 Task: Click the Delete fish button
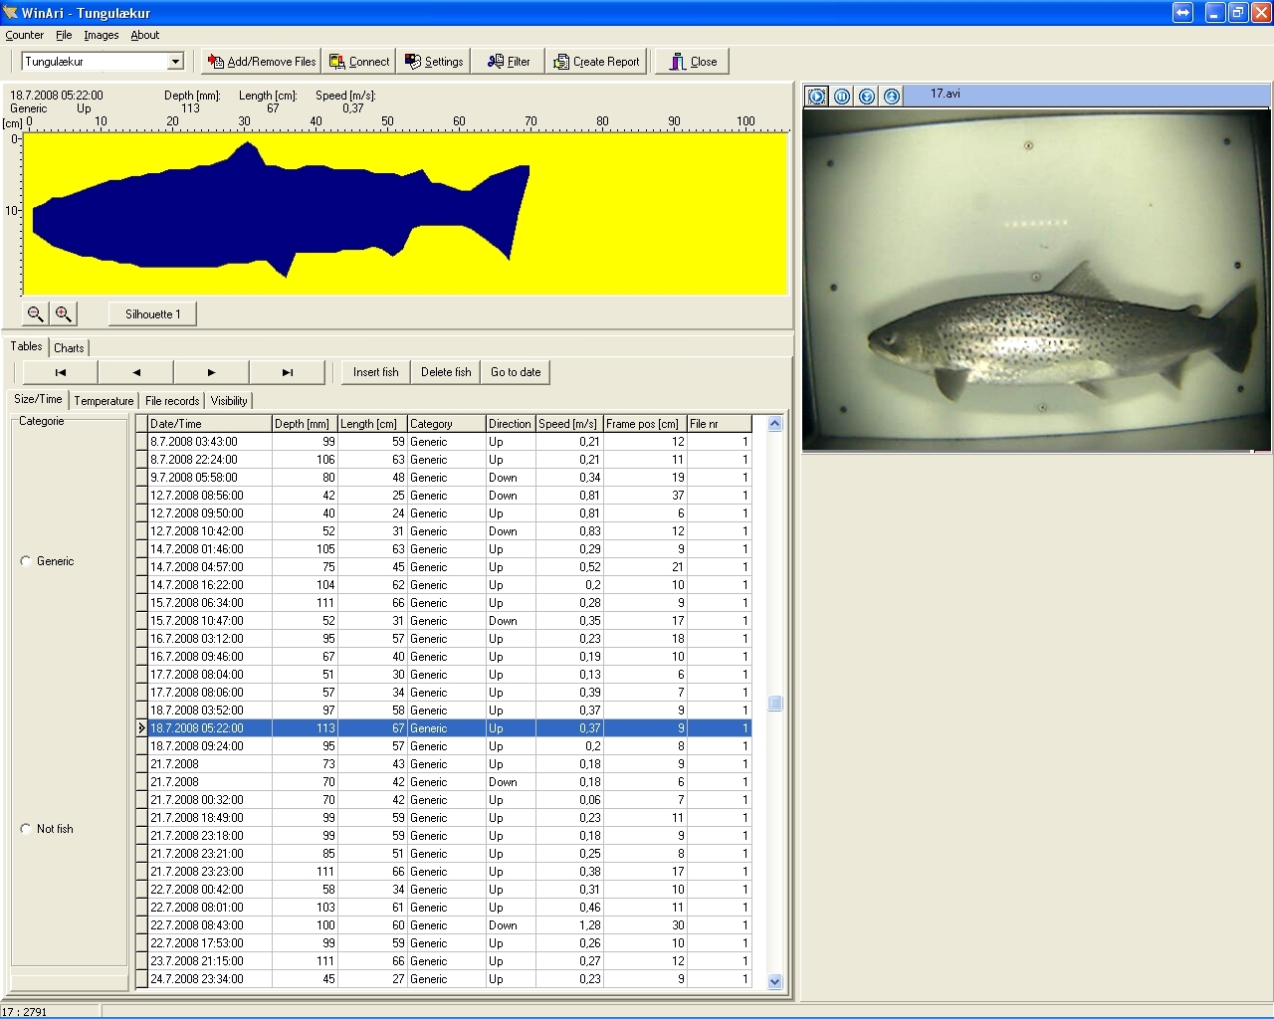[446, 372]
